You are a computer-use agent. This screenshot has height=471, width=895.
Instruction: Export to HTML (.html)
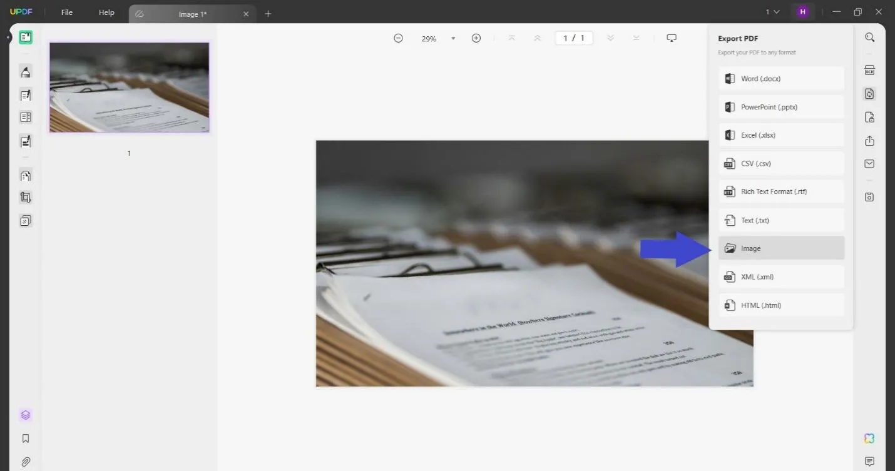781,305
